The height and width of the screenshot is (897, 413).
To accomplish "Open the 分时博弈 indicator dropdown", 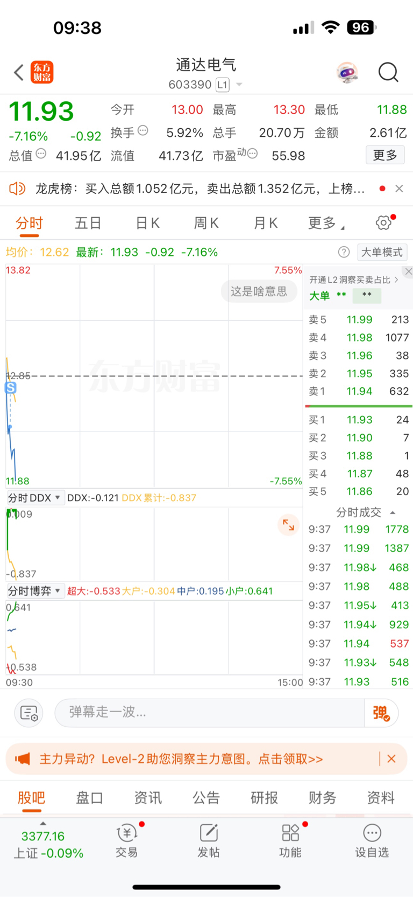I will click(x=34, y=591).
